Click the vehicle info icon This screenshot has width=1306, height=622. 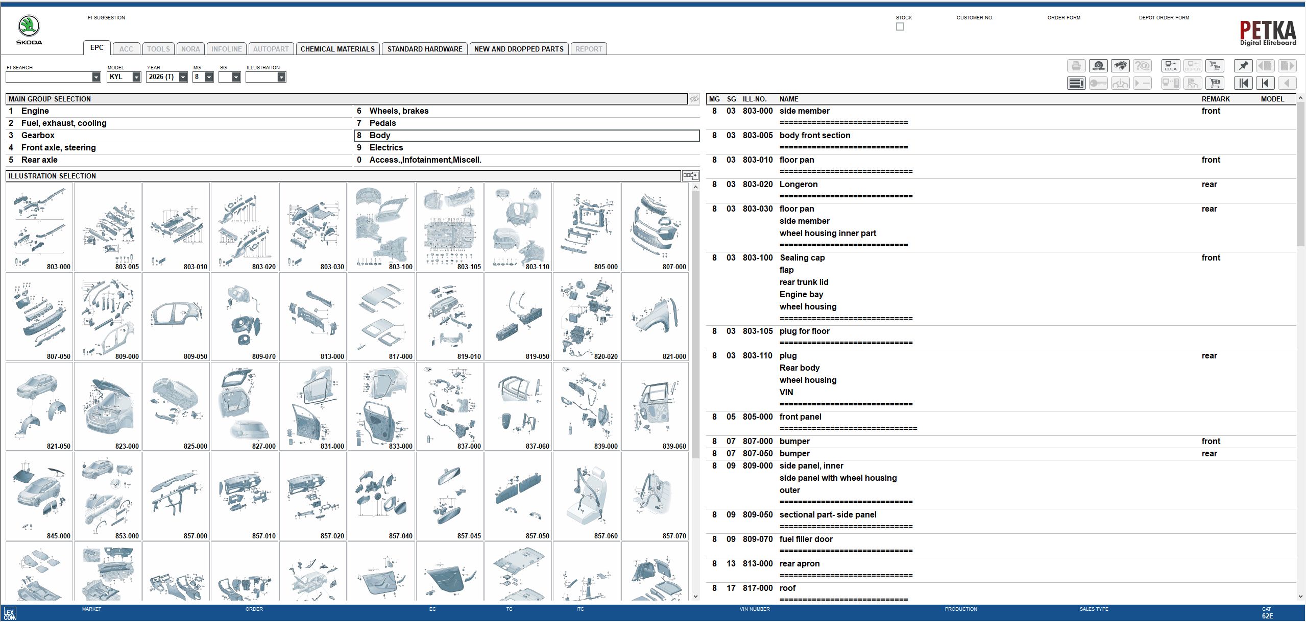(x=1120, y=83)
